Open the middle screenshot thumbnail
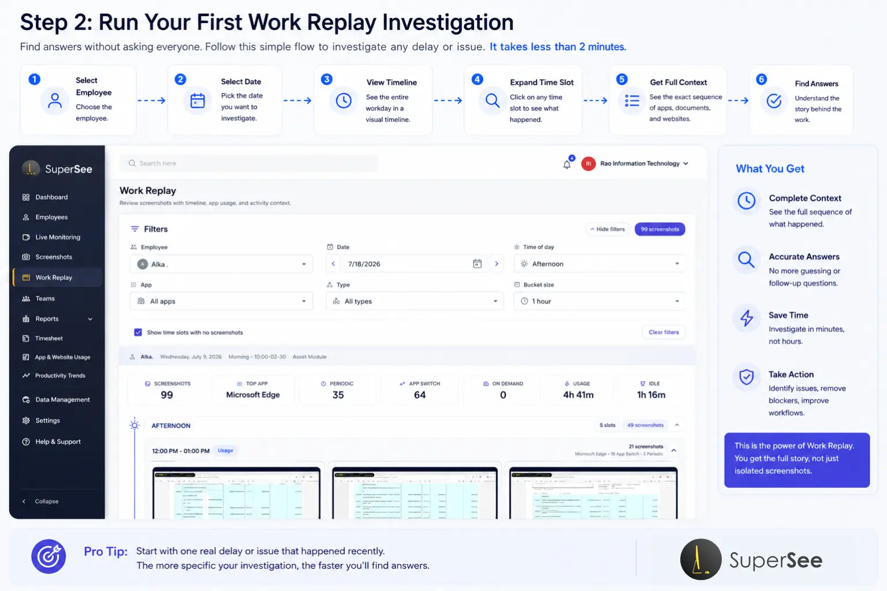Image resolution: width=887 pixels, height=591 pixels. coord(415,492)
